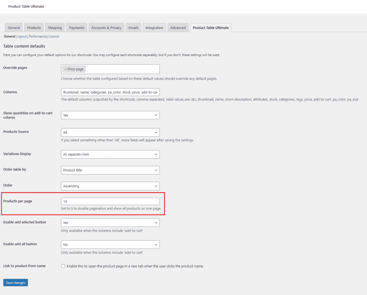The height and width of the screenshot is (295, 367).
Task: Click the Products per page input field
Action: [110, 201]
